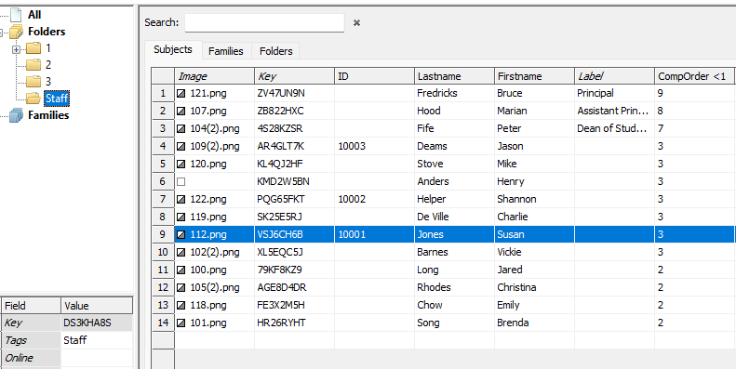Open the Folders tab
Screen dimensions: 736x369
point(276,51)
